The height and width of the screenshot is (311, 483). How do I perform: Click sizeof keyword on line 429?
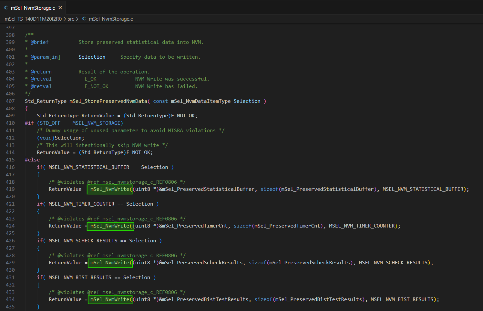click(x=257, y=263)
